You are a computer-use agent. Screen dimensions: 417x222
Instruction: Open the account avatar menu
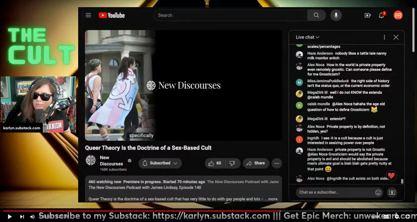point(398,15)
